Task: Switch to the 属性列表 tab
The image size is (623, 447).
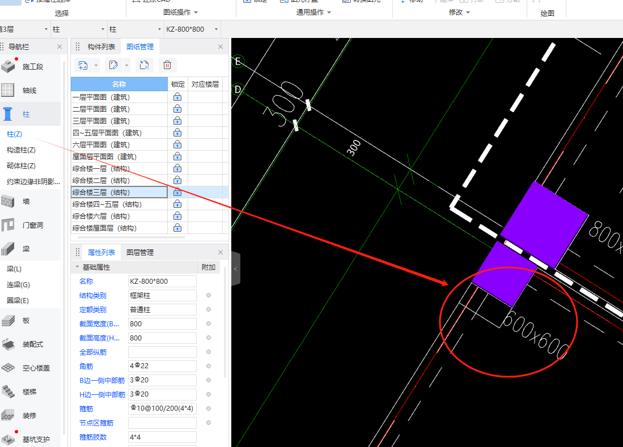Action: 101,253
